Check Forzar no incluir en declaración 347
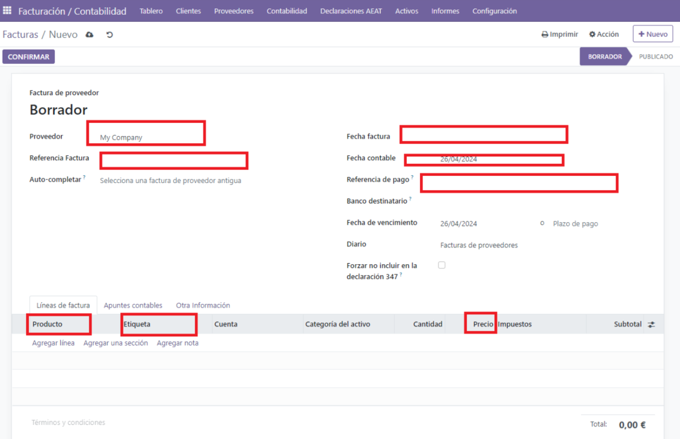 (x=442, y=265)
